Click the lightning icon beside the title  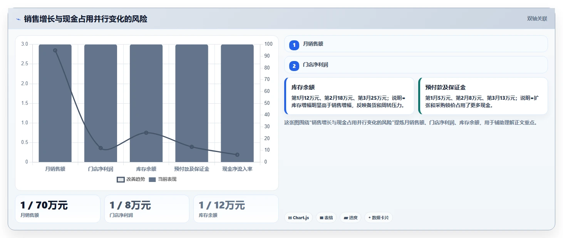point(18,19)
